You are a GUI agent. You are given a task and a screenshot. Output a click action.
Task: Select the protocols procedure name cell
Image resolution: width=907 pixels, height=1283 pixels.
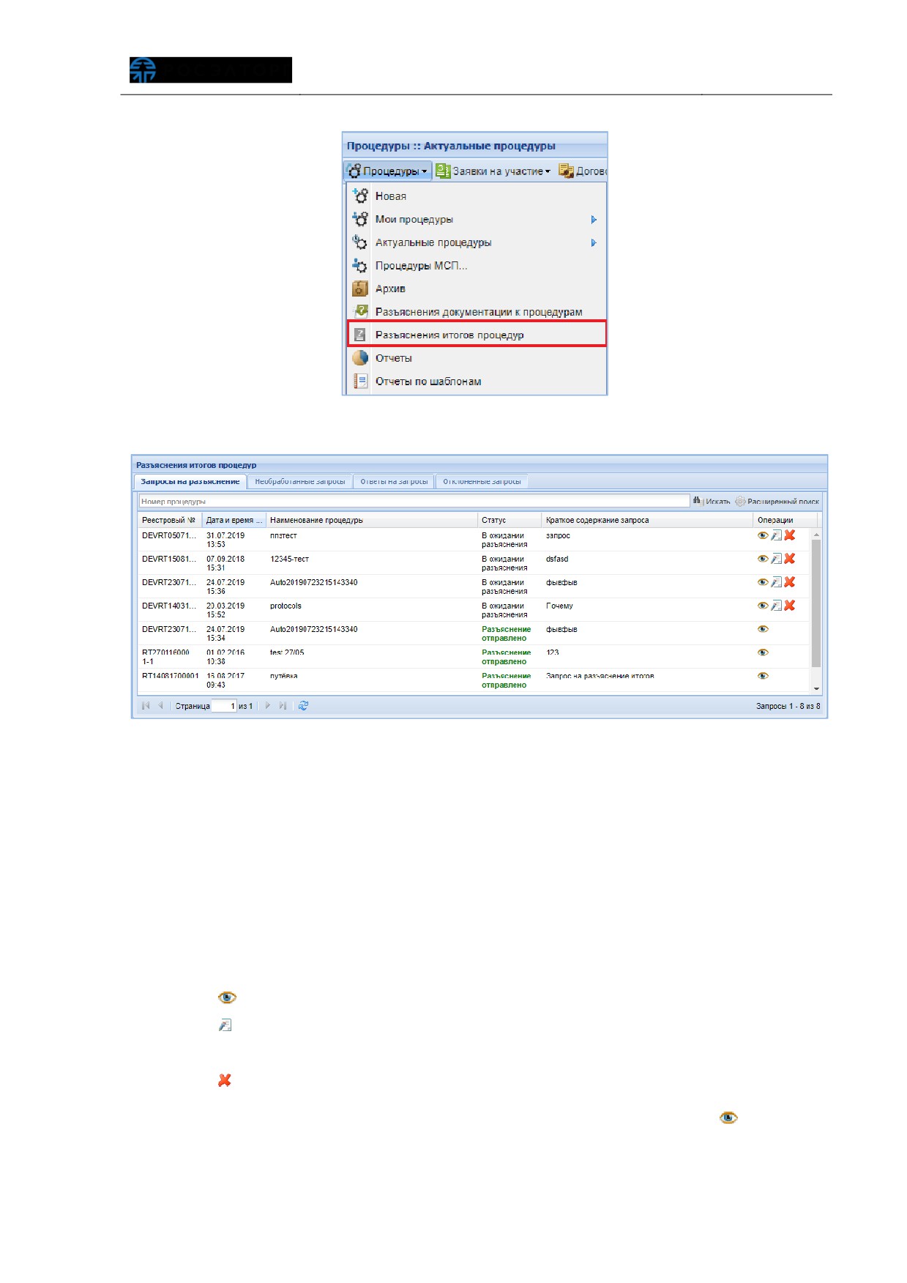click(x=372, y=610)
